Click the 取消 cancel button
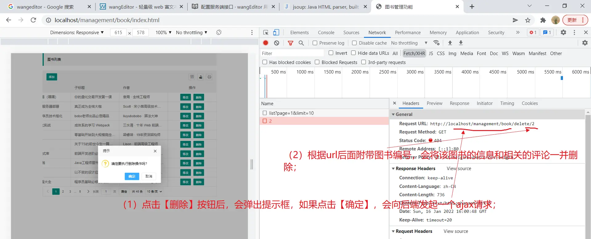 coord(149,176)
